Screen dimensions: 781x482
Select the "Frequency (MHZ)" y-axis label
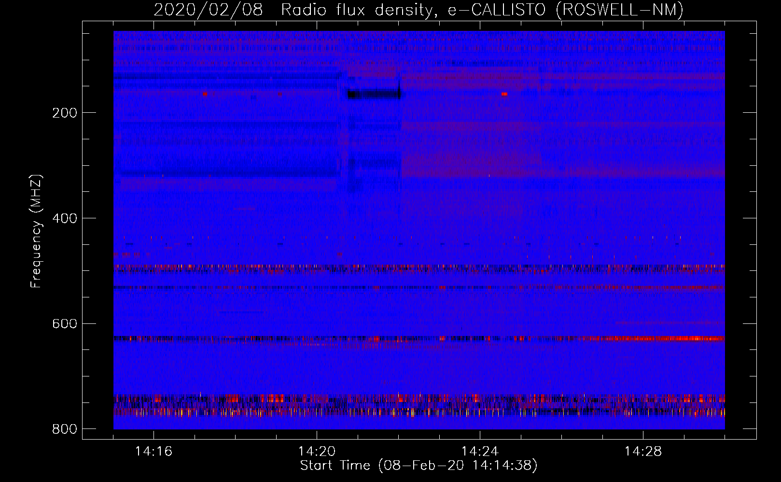(36, 231)
